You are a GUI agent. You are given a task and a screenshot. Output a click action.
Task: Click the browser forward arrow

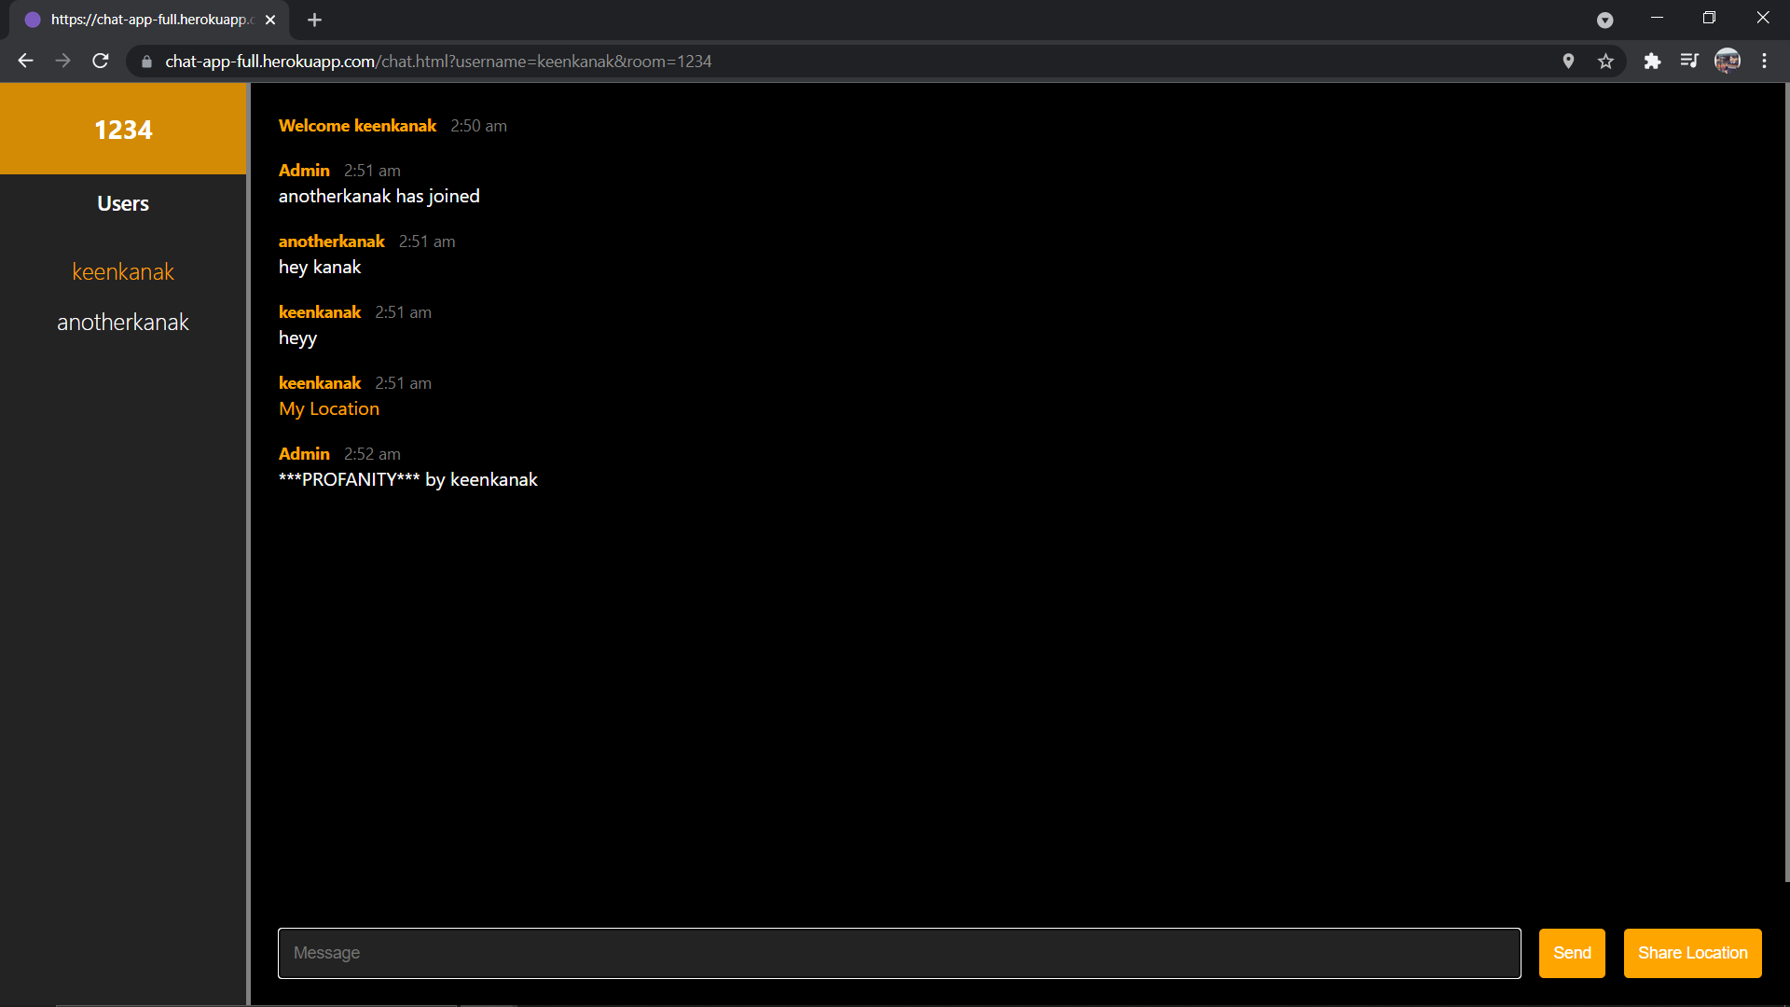62,61
